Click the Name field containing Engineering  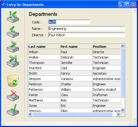pos(87,28)
